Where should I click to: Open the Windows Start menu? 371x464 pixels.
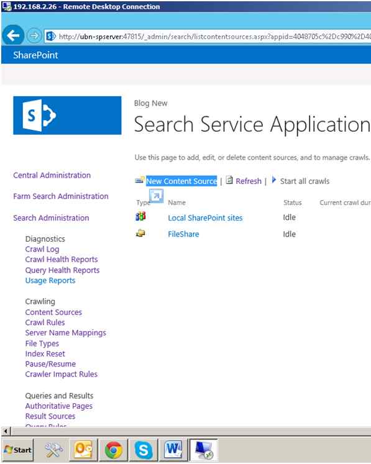[x=18, y=450]
